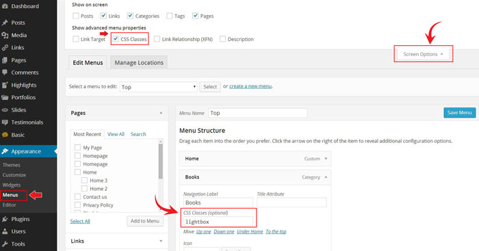Check the My Page checkbox

pyautogui.click(x=77, y=148)
